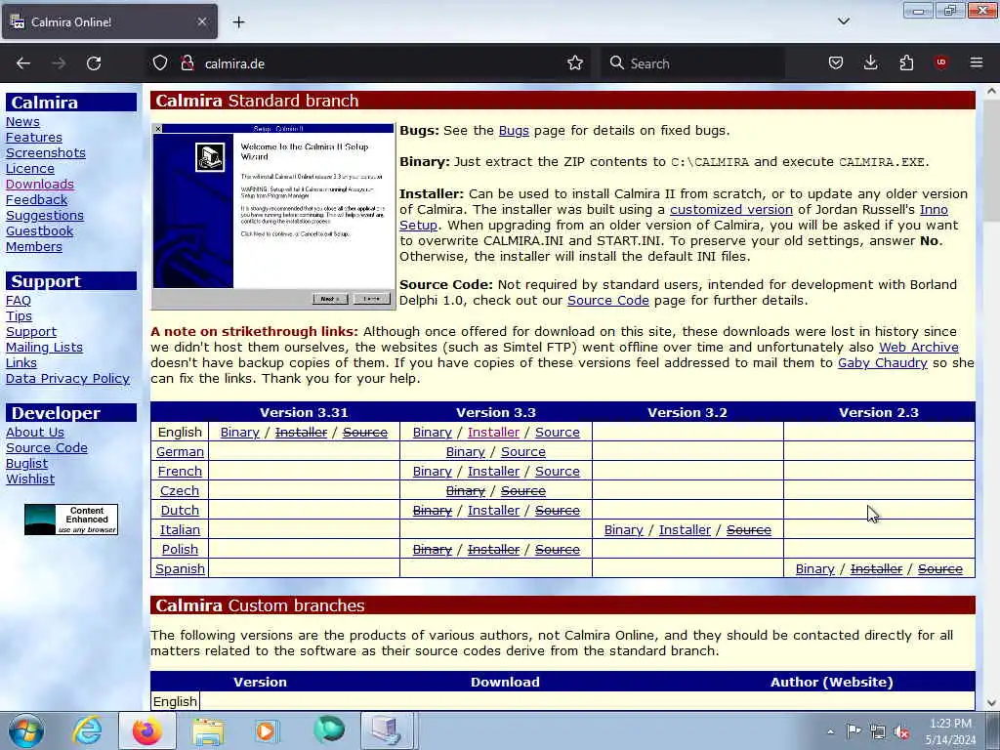1000x750 pixels.
Task: Open the Web Archive link
Action: click(918, 348)
